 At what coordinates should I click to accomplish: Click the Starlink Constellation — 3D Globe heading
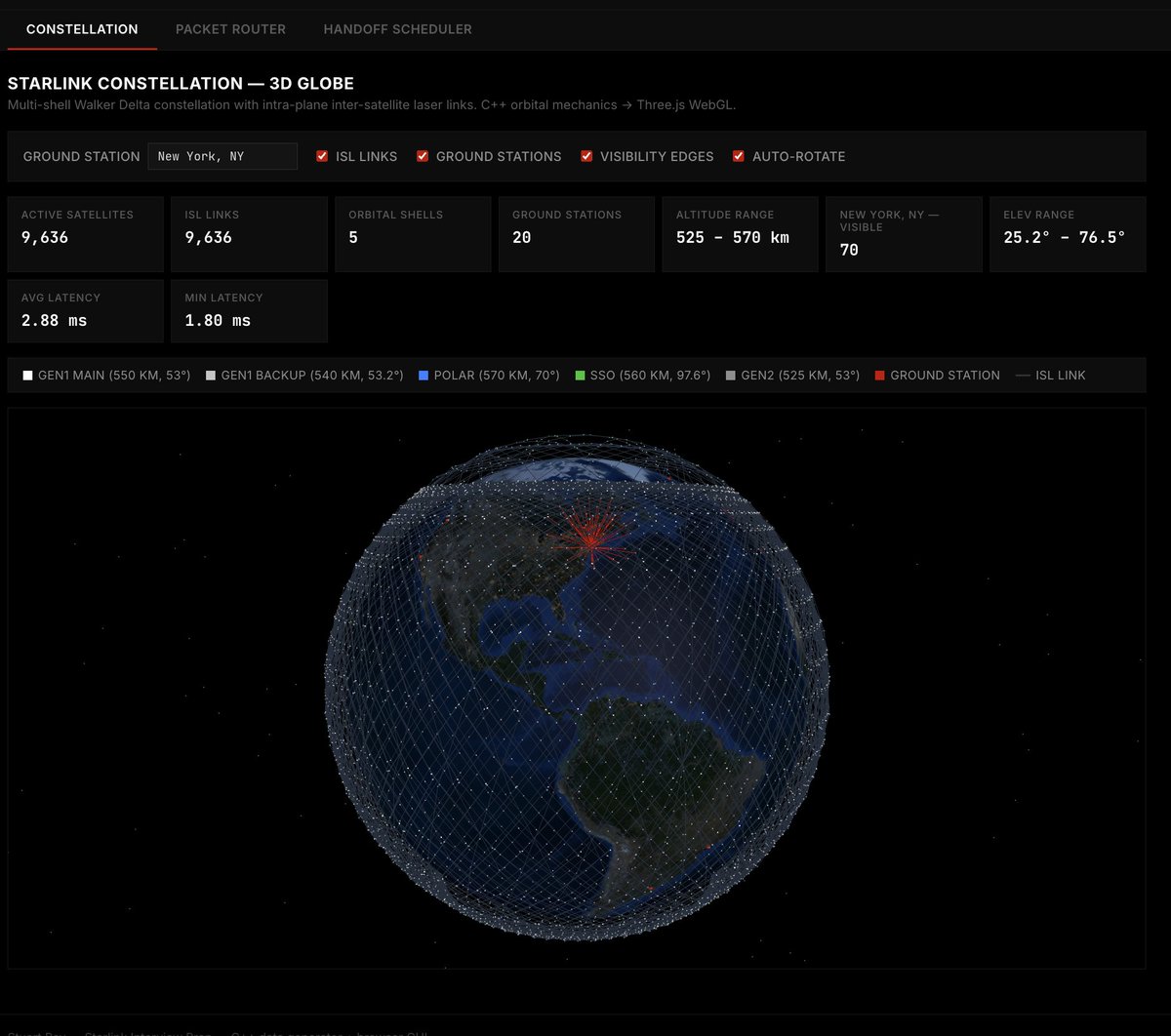[181, 84]
